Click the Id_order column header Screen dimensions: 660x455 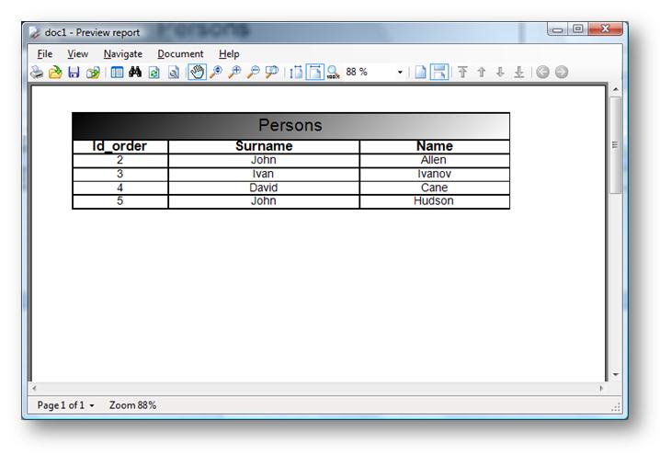[119, 146]
